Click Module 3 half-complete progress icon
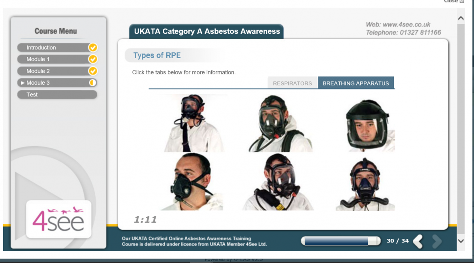This screenshot has width=474, height=263. pos(93,83)
